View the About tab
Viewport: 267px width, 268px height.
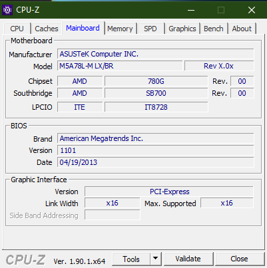(242, 29)
